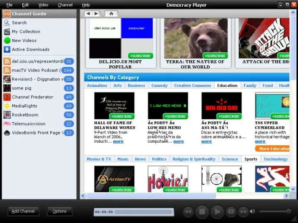
Task: Switch to the Comedy category tab
Action: pyautogui.click(x=159, y=85)
